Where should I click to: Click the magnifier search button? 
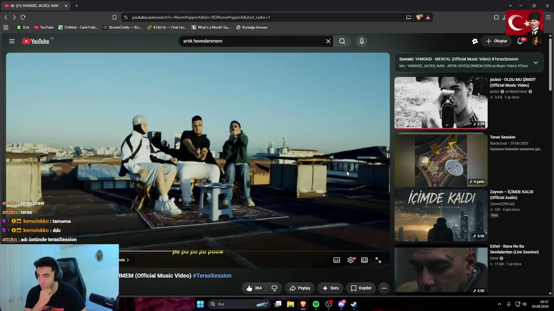[x=342, y=41]
